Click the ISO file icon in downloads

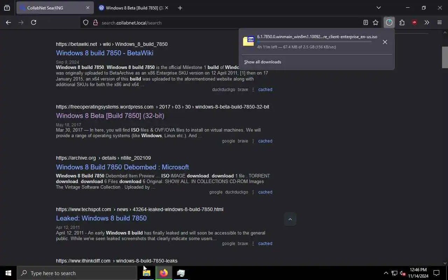(x=248, y=41)
